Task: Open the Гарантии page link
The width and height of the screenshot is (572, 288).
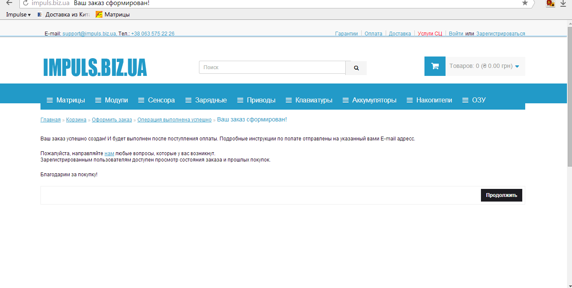Action: 346,34
